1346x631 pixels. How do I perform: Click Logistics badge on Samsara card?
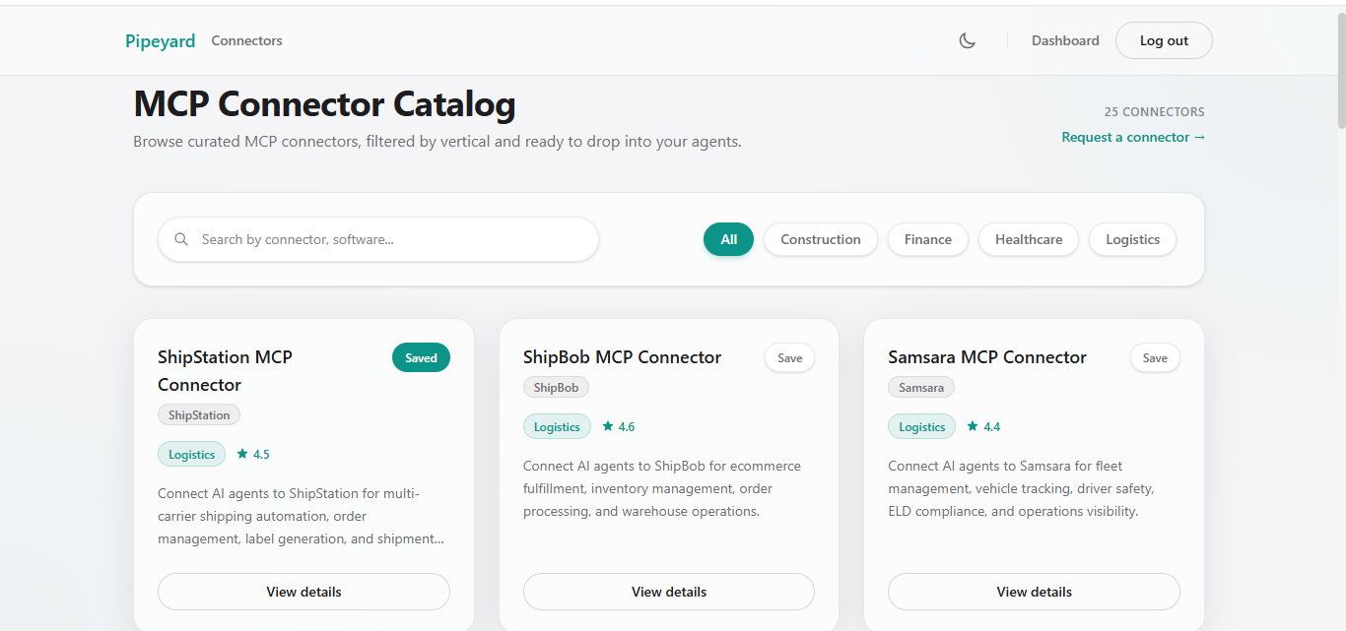921,426
